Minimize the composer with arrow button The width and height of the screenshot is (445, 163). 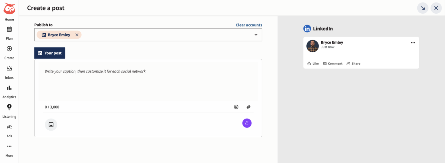click(423, 8)
